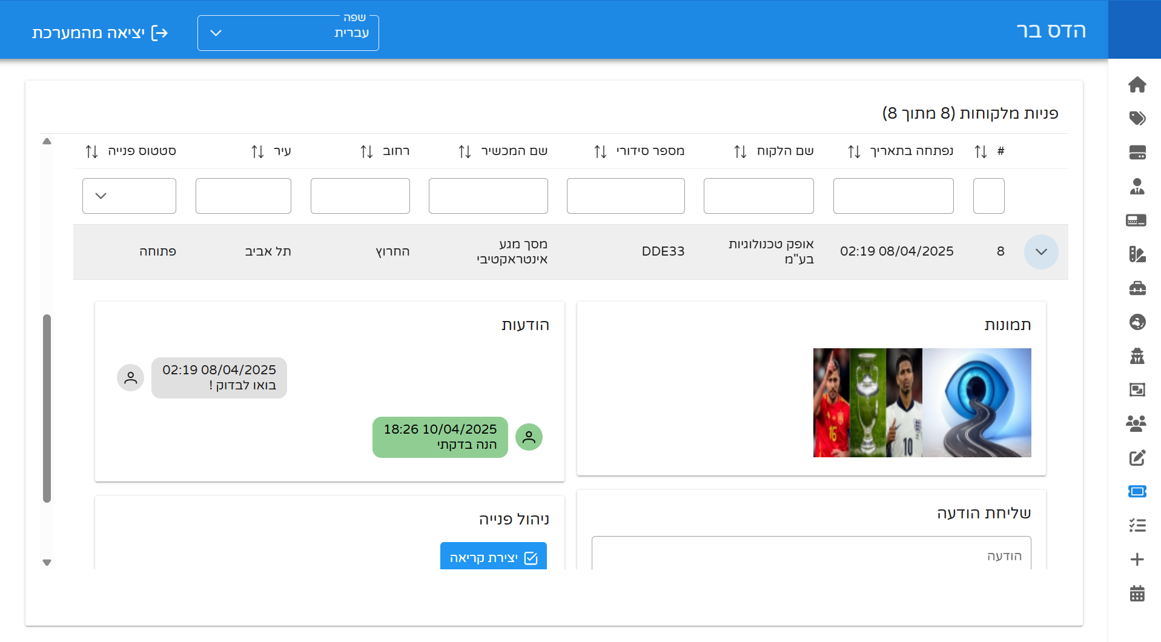Screen dimensions: 1161x642
Task: Click the ניהול פנייה heading
Action: coord(514,519)
